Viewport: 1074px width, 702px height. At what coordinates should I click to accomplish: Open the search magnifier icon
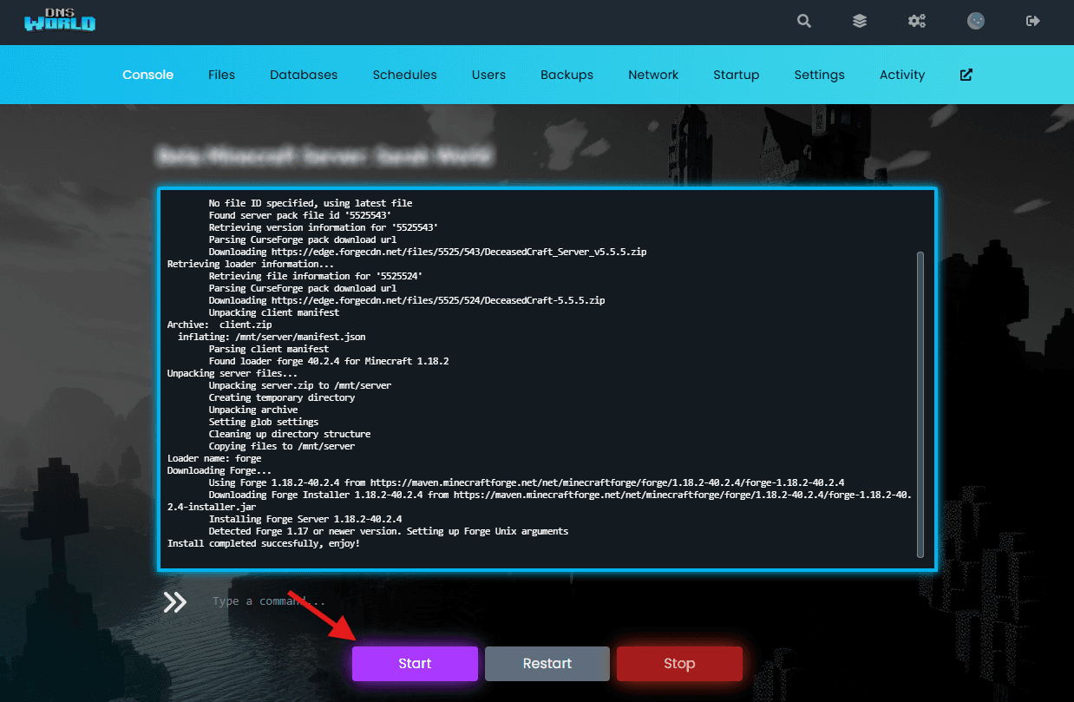pyautogui.click(x=804, y=21)
